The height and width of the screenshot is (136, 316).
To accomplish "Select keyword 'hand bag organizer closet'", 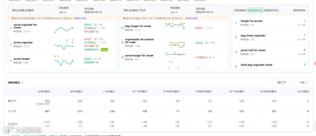I will [x=256, y=65].
